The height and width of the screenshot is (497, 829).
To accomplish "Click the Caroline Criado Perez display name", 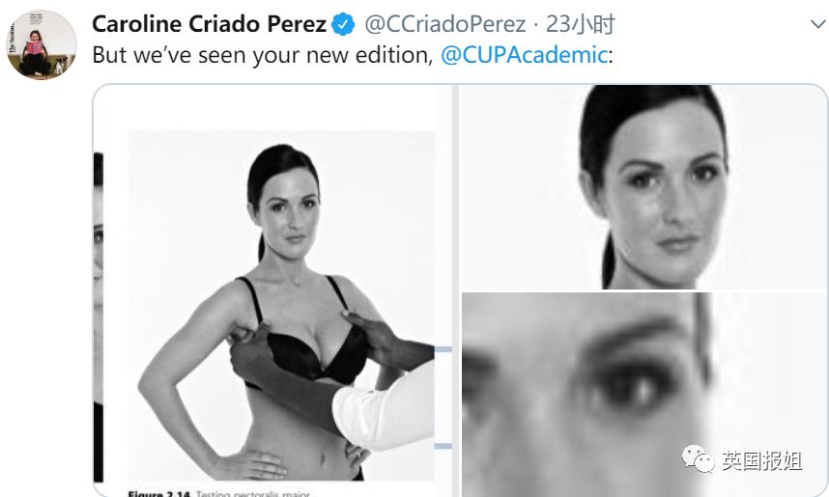I will tap(210, 24).
